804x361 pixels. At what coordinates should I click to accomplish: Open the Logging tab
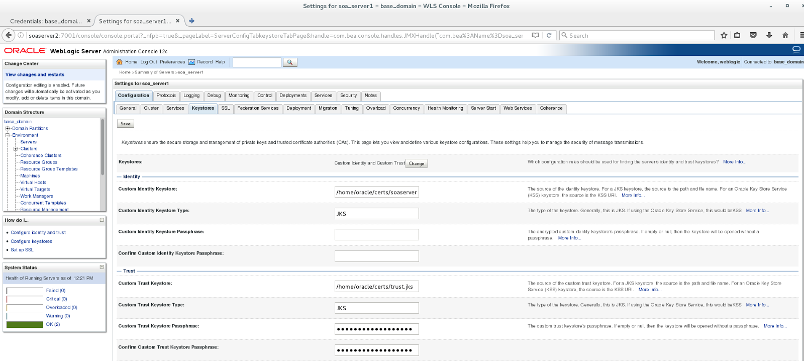(191, 96)
